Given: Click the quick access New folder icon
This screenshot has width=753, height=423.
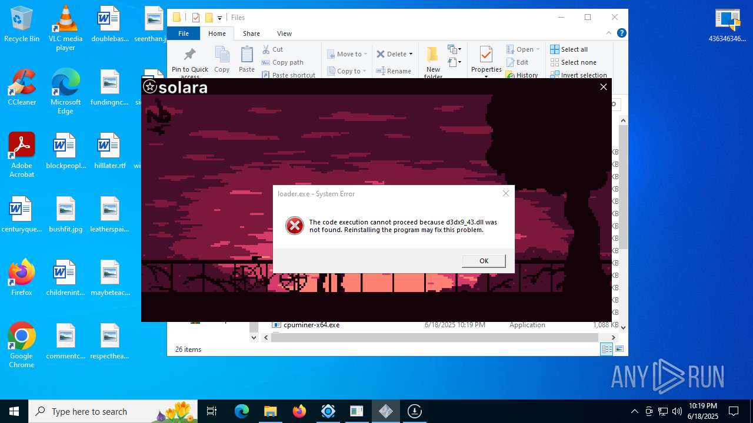Looking at the screenshot, I should coord(209,18).
